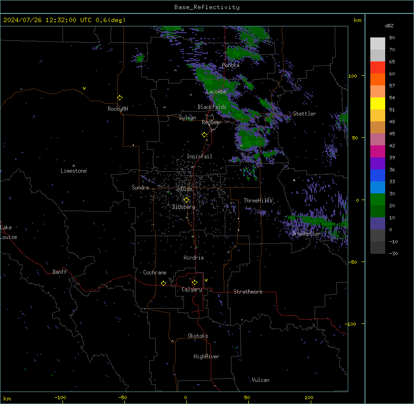Click the 0.6(deg) elevation angle text

coord(110,20)
